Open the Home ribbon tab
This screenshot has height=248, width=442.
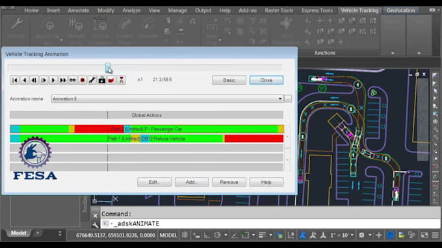[31, 10]
